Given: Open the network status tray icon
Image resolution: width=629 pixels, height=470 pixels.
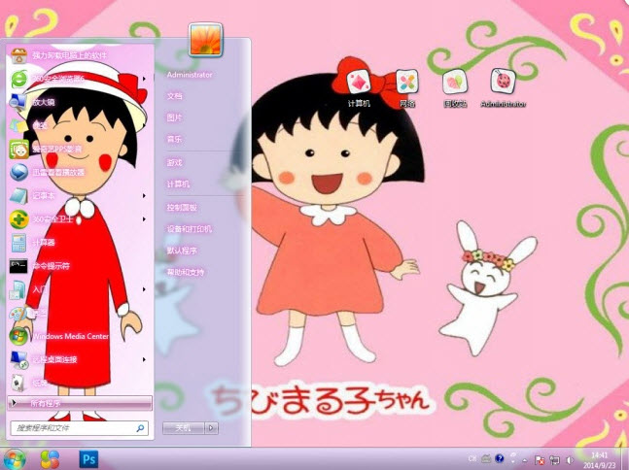Looking at the screenshot, I should [555, 460].
